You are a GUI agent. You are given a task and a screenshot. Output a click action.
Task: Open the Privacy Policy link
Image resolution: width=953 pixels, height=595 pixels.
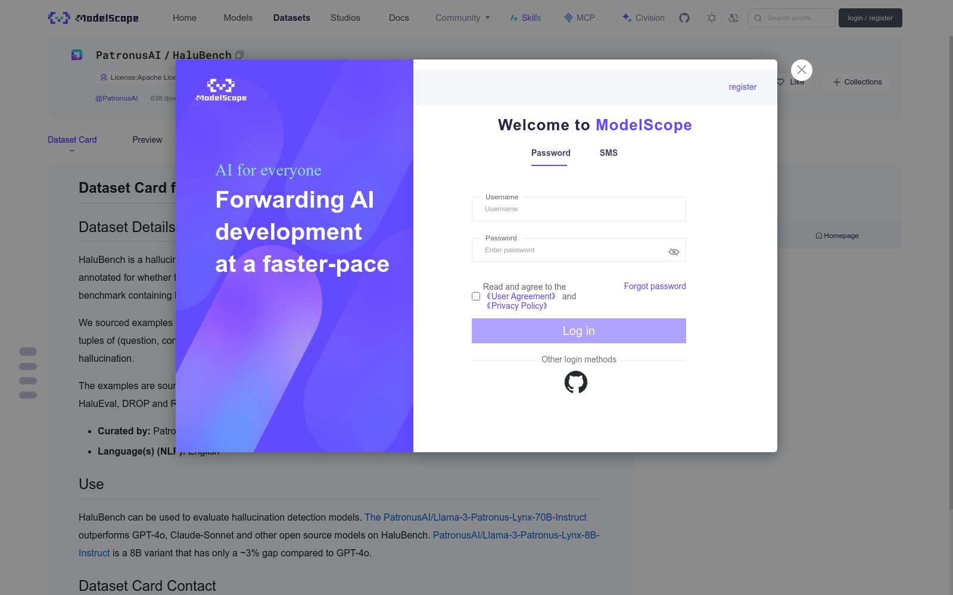tap(517, 306)
